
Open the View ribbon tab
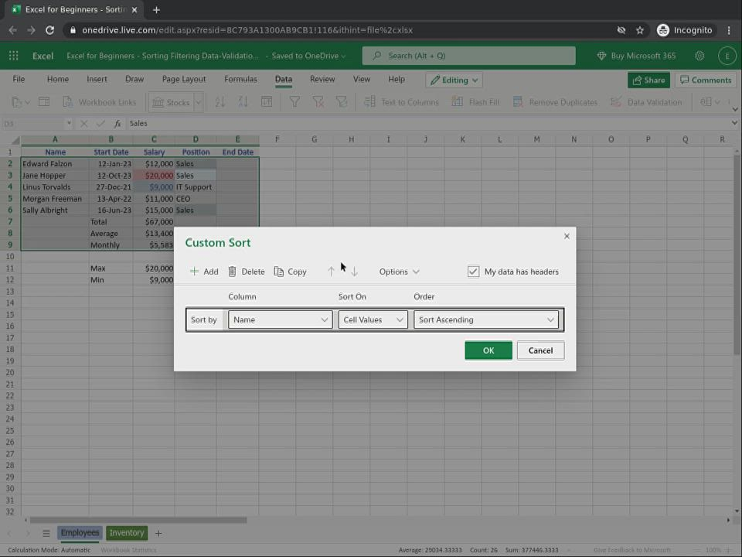point(362,79)
